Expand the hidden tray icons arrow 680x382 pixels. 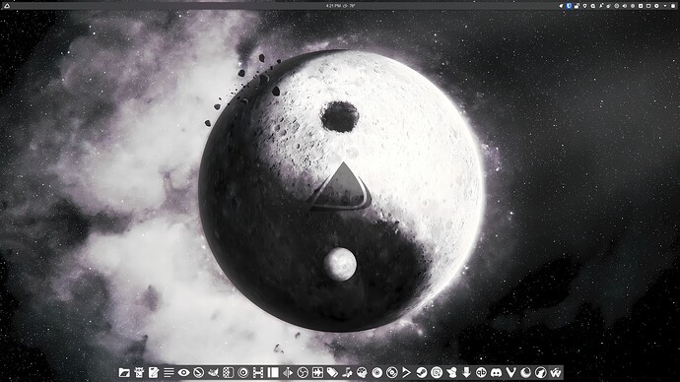point(665,6)
